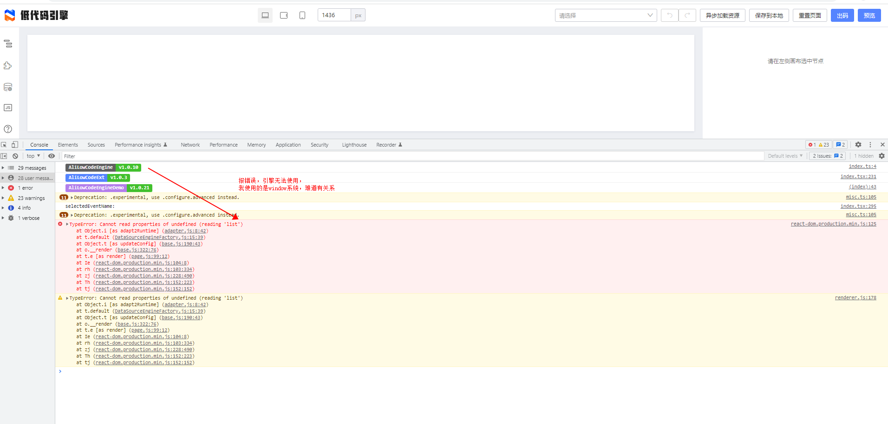
Task: Click the error and warning count badge
Action: (x=819, y=145)
